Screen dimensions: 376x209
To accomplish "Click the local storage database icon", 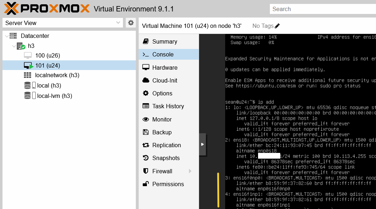I will click(27, 85).
